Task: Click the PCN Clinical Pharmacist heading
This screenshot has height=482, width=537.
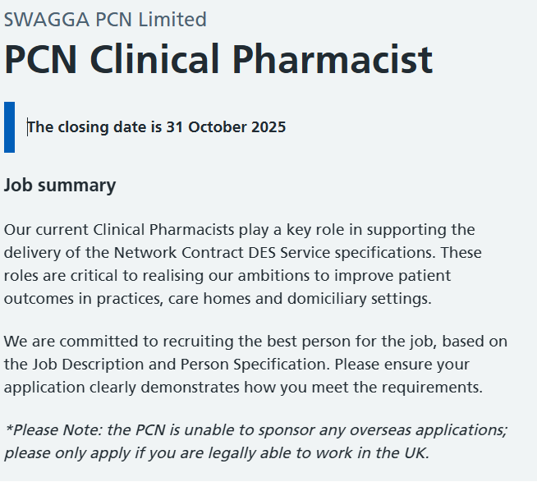Action: pyautogui.click(x=218, y=60)
